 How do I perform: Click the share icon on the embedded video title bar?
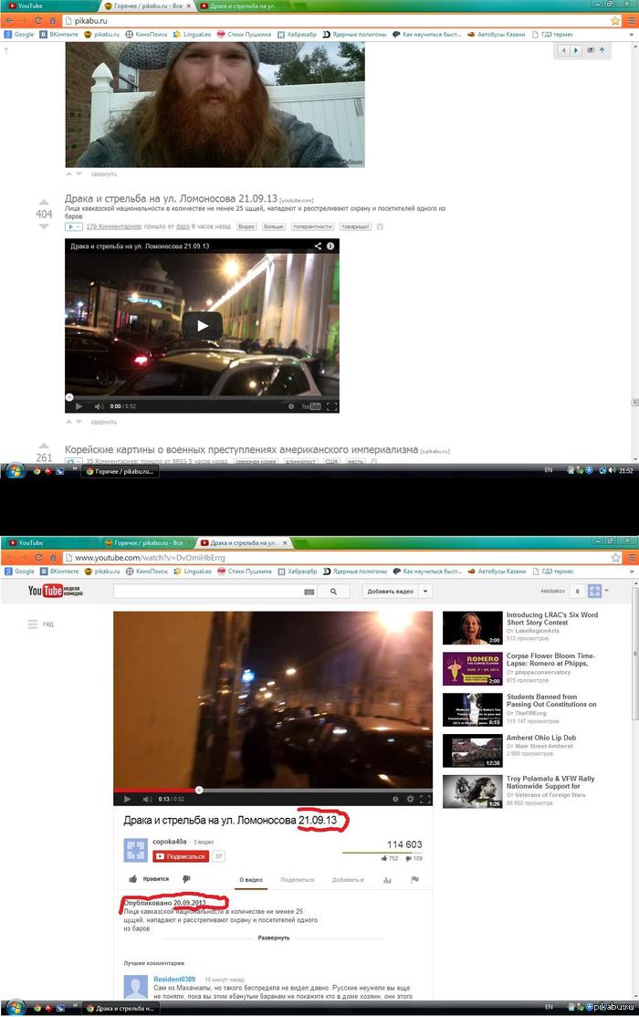pyautogui.click(x=318, y=246)
